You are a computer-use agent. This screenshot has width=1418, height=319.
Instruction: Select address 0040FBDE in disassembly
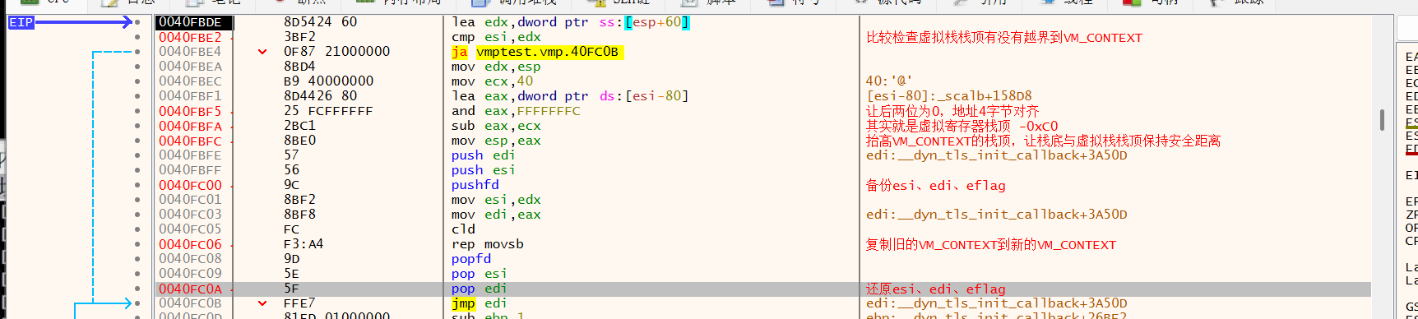point(190,22)
